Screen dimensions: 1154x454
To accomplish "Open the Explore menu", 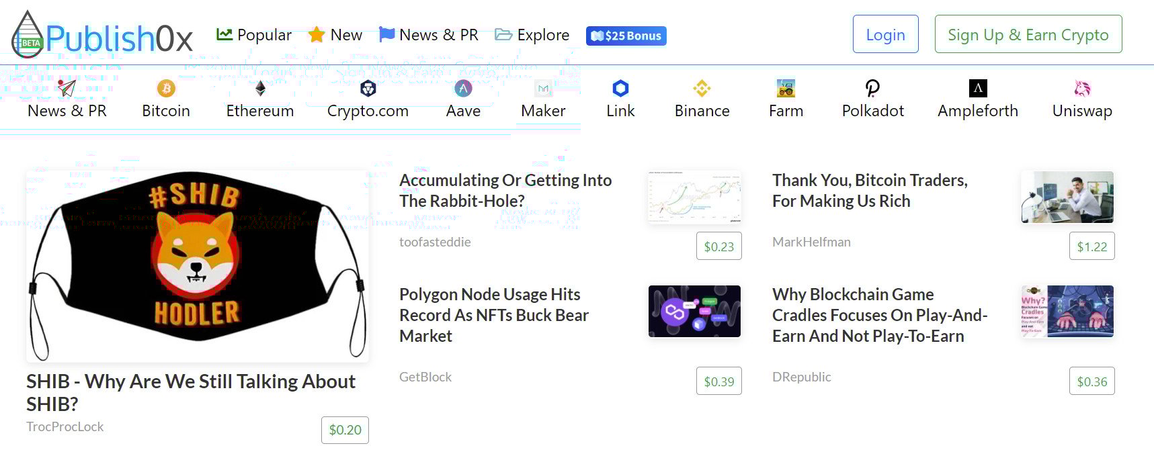I will 532,35.
